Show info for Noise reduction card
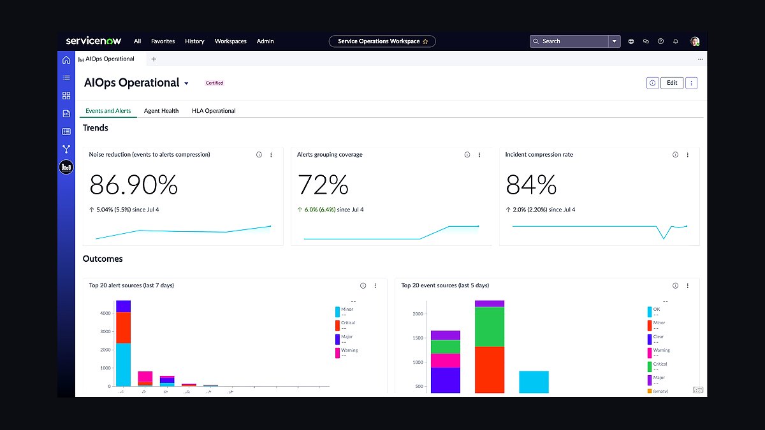The height and width of the screenshot is (430, 765). [x=259, y=155]
